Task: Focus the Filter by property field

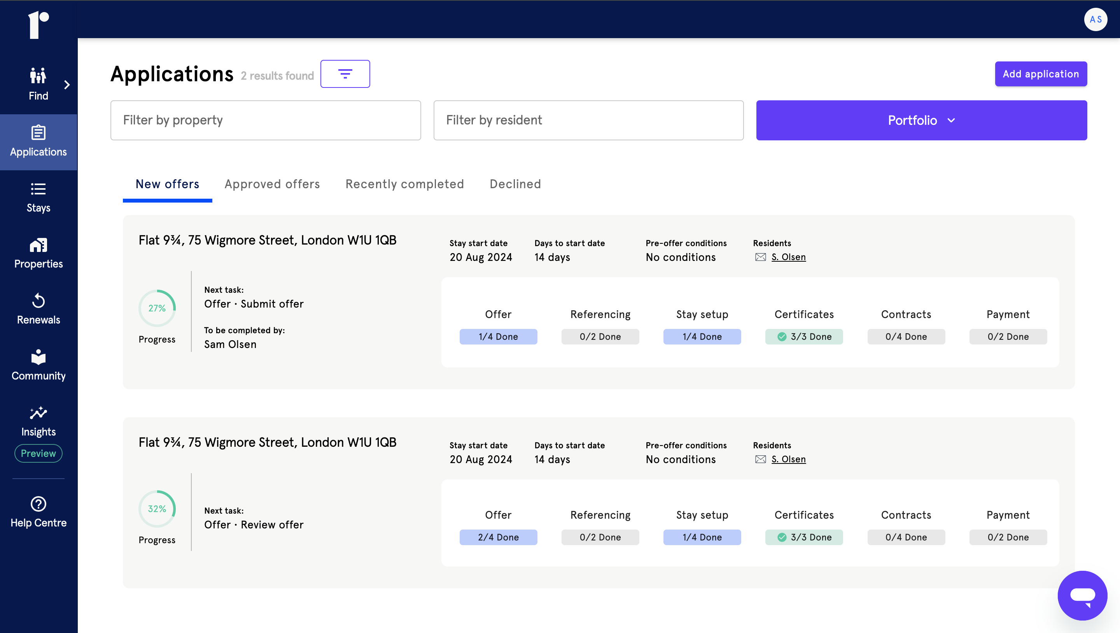Action: pos(265,121)
